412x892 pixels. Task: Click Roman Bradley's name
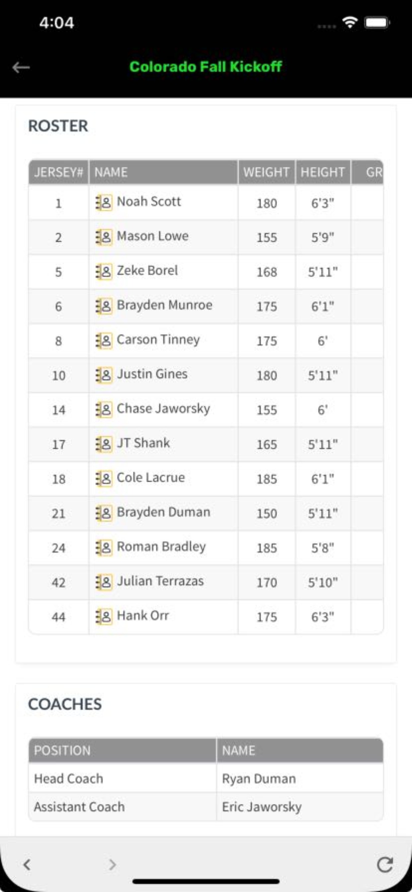[x=161, y=547]
